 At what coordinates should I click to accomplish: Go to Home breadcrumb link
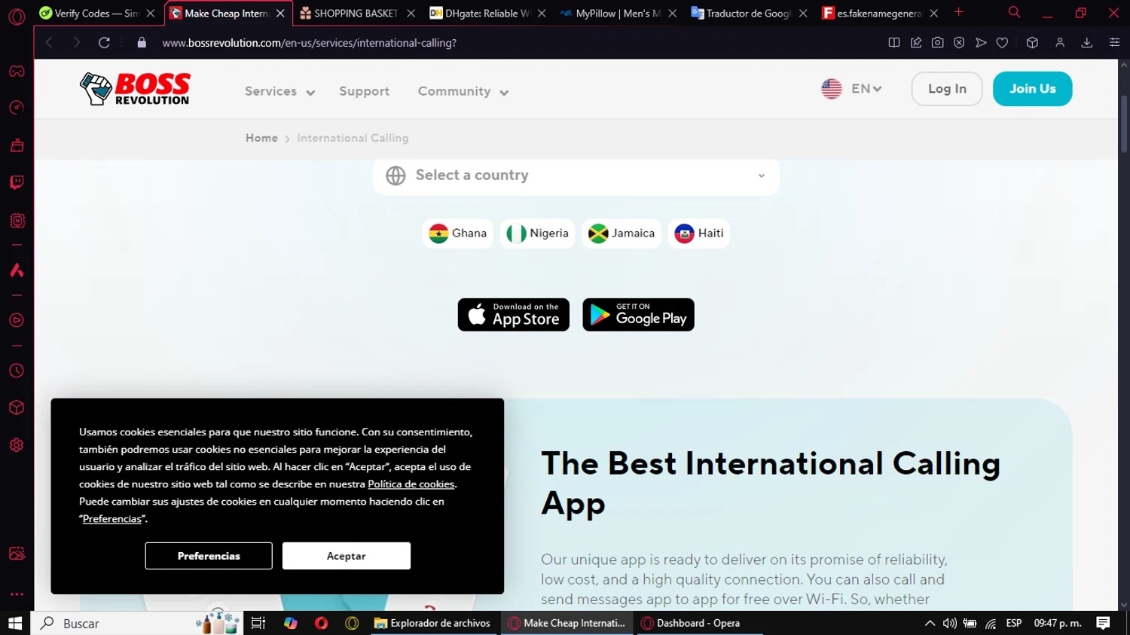(261, 138)
